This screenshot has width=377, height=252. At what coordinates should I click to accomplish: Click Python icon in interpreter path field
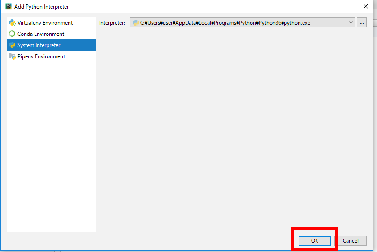135,23
